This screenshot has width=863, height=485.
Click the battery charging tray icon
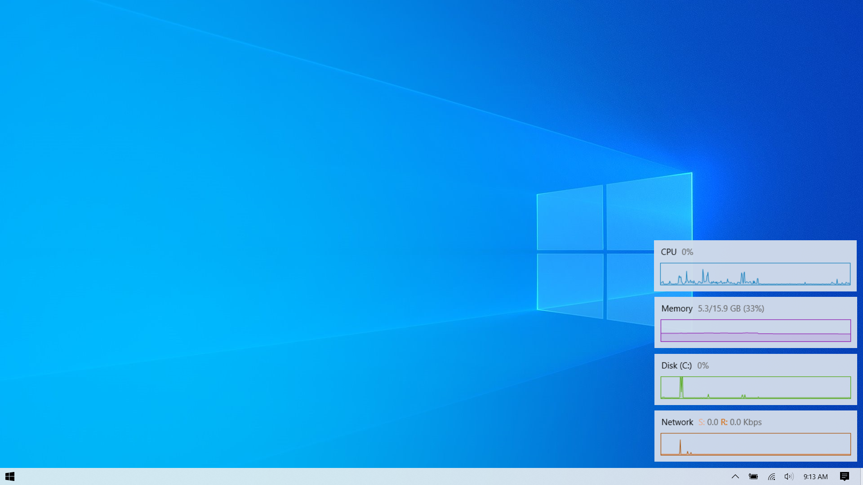(x=753, y=476)
